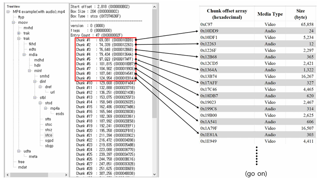The height and width of the screenshot is (181, 320).
Task: Collapse the moov node toggle
Action: pyautogui.click(x=13, y=23)
